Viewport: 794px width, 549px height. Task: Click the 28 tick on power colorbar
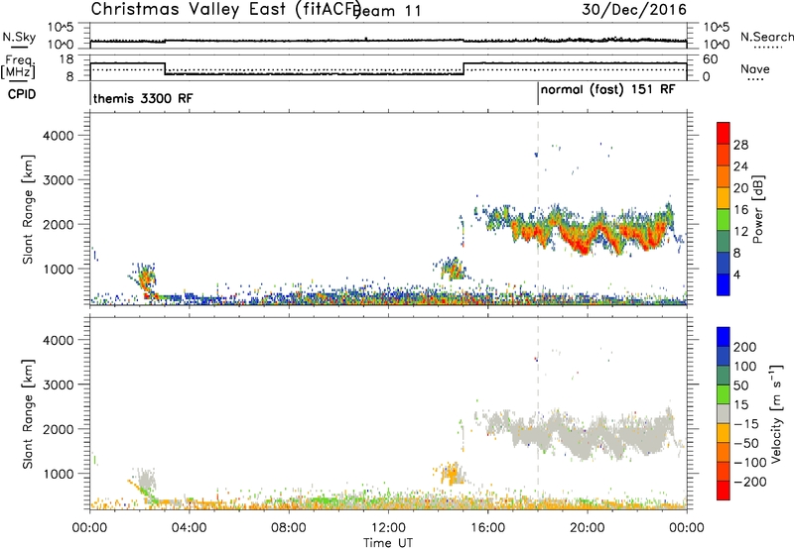point(740,146)
